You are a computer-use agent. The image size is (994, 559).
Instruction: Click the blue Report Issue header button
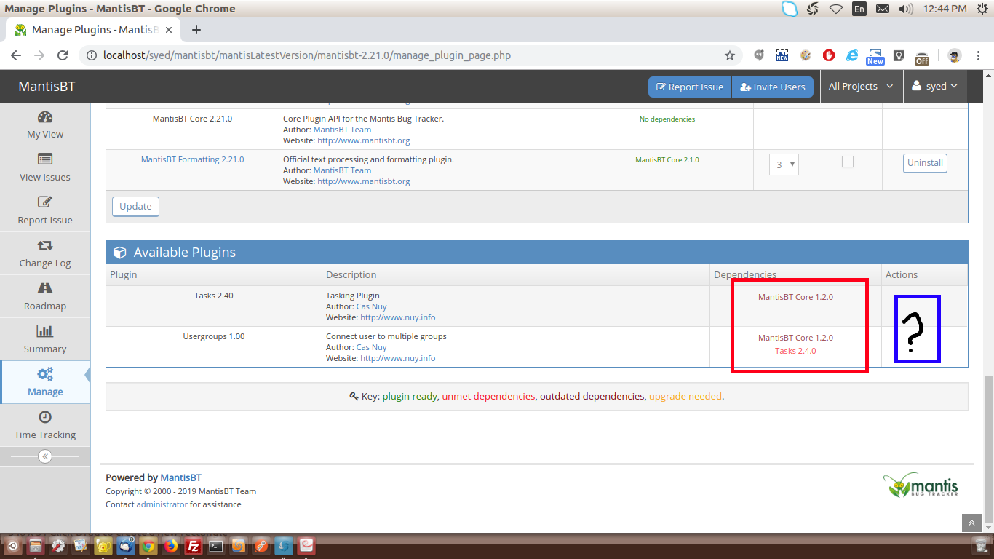[x=689, y=87]
